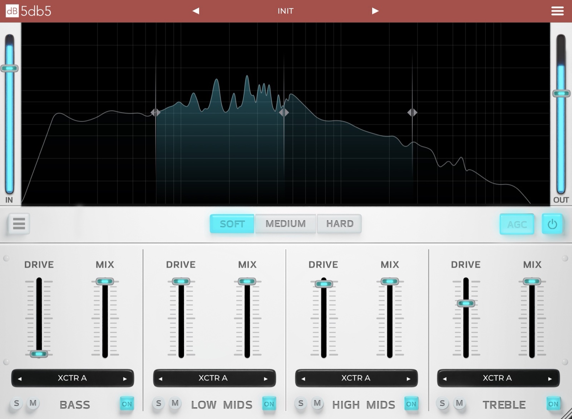This screenshot has width=572, height=419.
Task: Switch BASS XCTR A to the next type
Action: pos(125,379)
